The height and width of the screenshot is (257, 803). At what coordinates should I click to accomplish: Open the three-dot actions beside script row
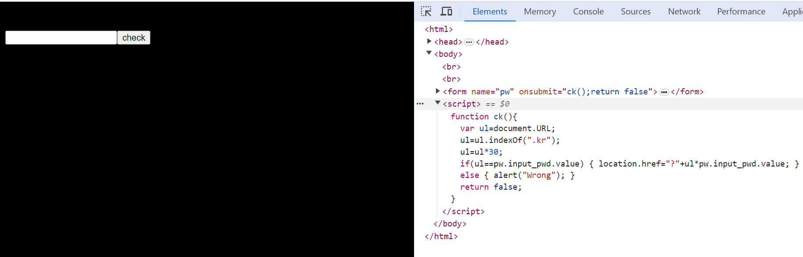click(420, 104)
